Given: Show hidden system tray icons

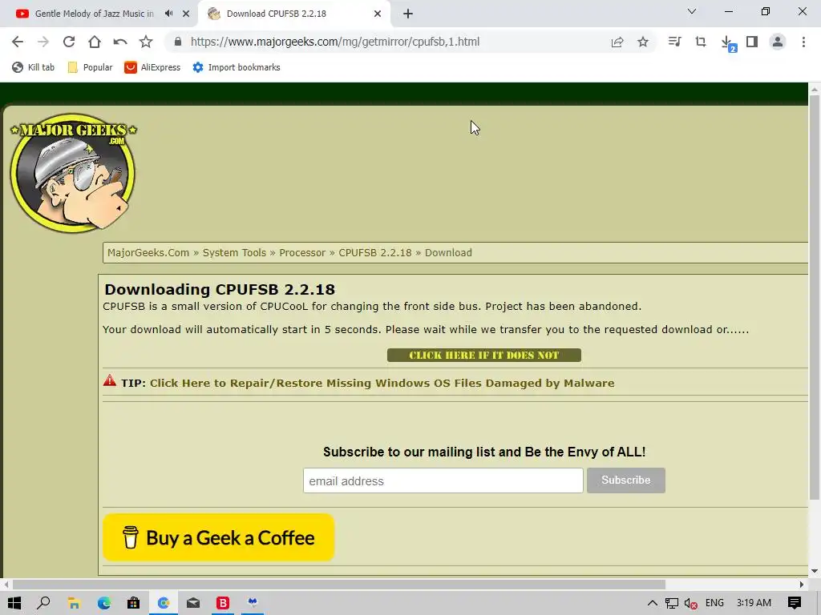Looking at the screenshot, I should click(x=653, y=603).
